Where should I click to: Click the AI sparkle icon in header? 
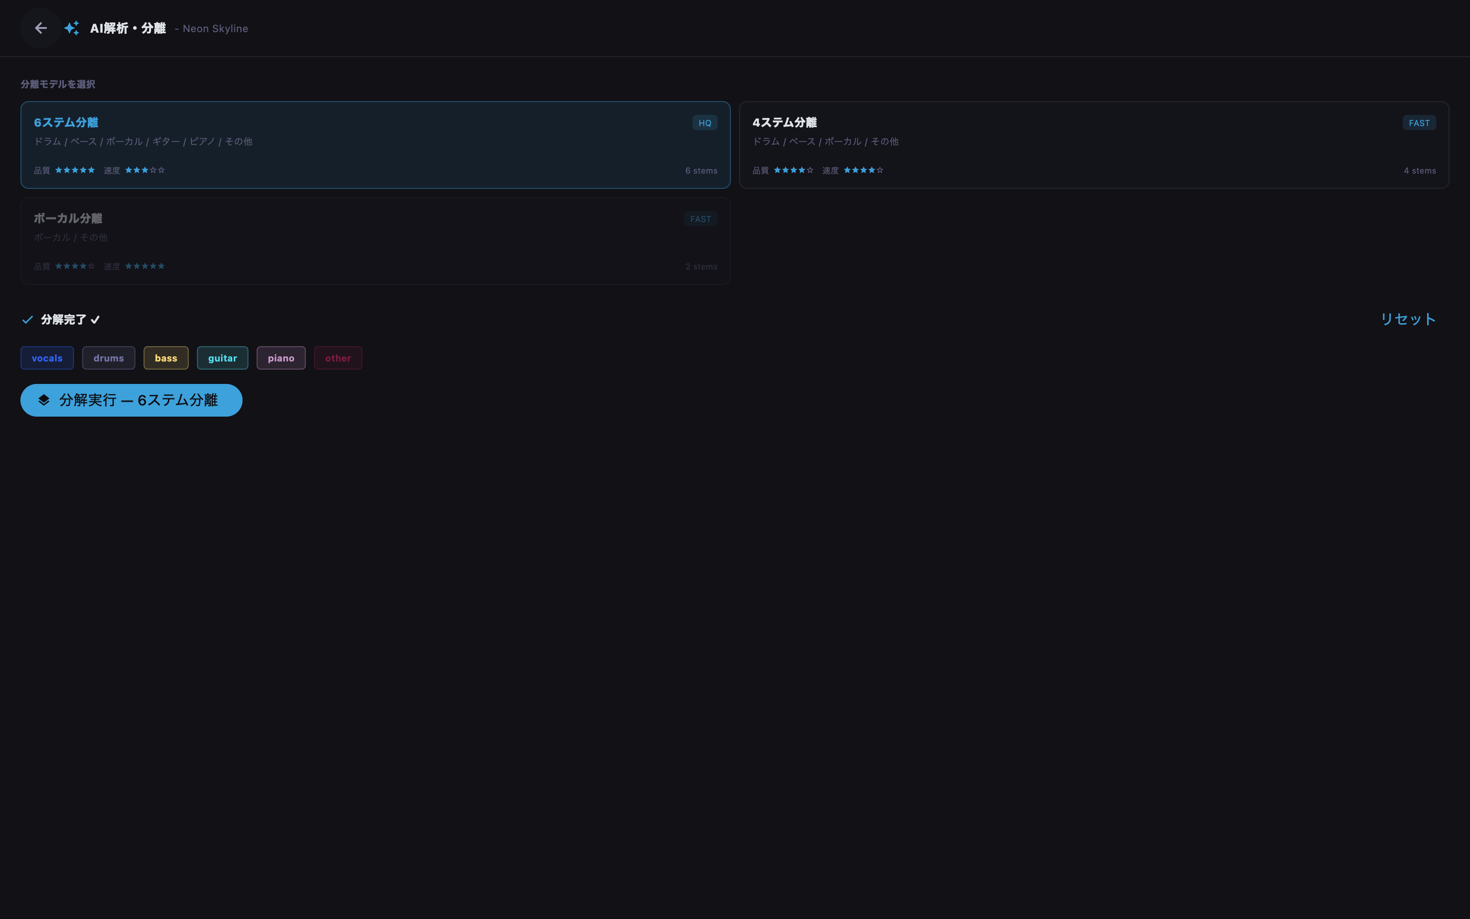point(71,28)
